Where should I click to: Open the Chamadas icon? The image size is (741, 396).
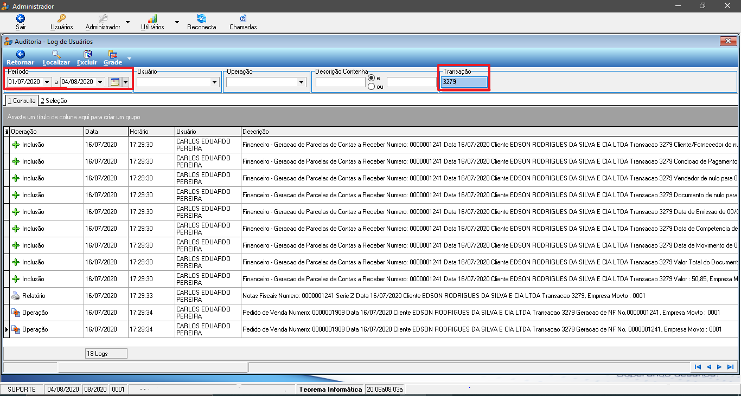[x=243, y=18]
